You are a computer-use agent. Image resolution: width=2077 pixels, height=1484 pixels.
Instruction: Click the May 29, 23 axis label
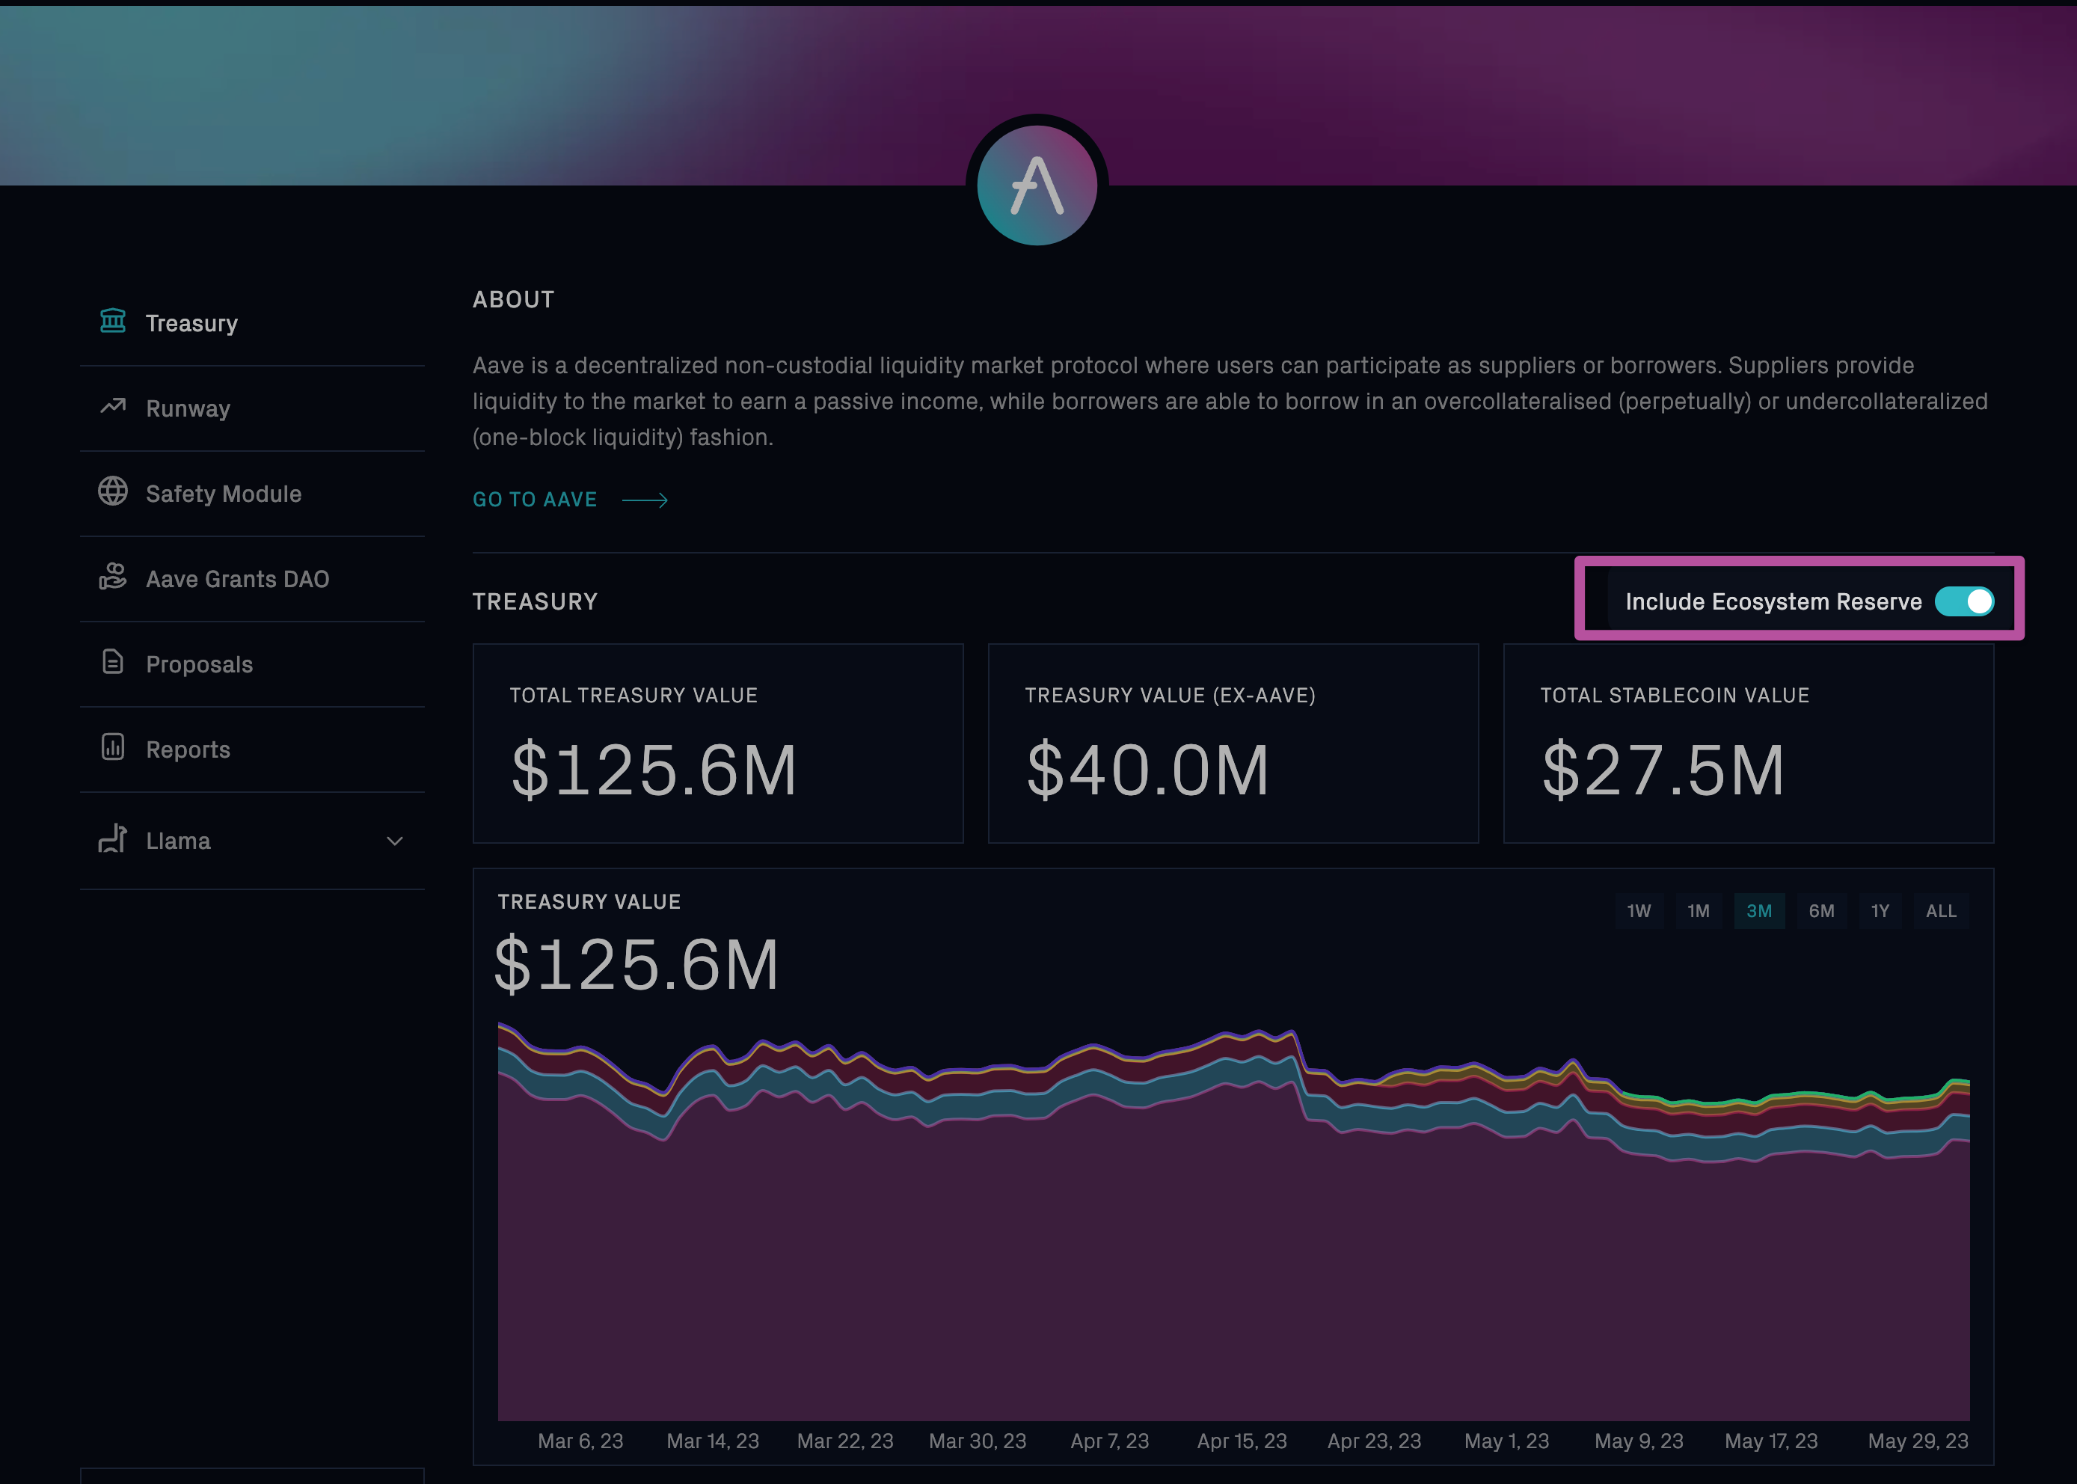pyautogui.click(x=1918, y=1441)
